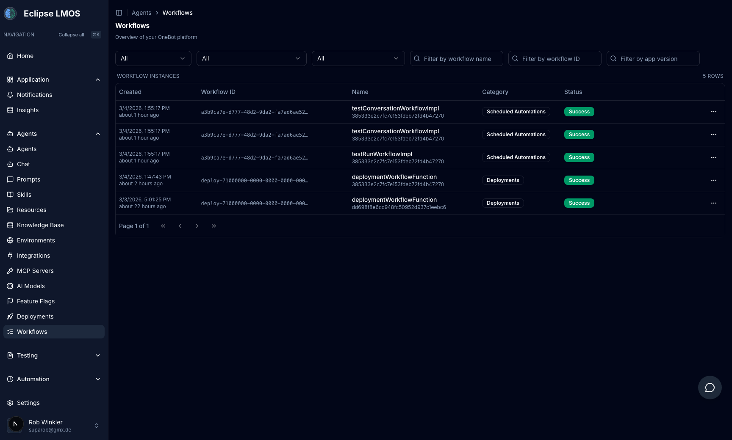Click the MCP Servers wrench icon
This screenshot has width=732, height=440.
10,271
